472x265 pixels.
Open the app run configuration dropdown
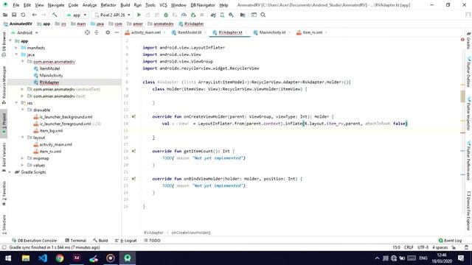pos(77,15)
